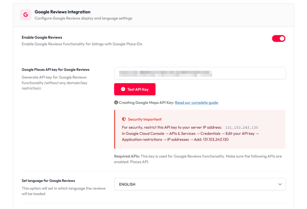The height and width of the screenshot is (209, 307).
Task: Click the IP address after "Add:" in instructions
Action: point(216,140)
